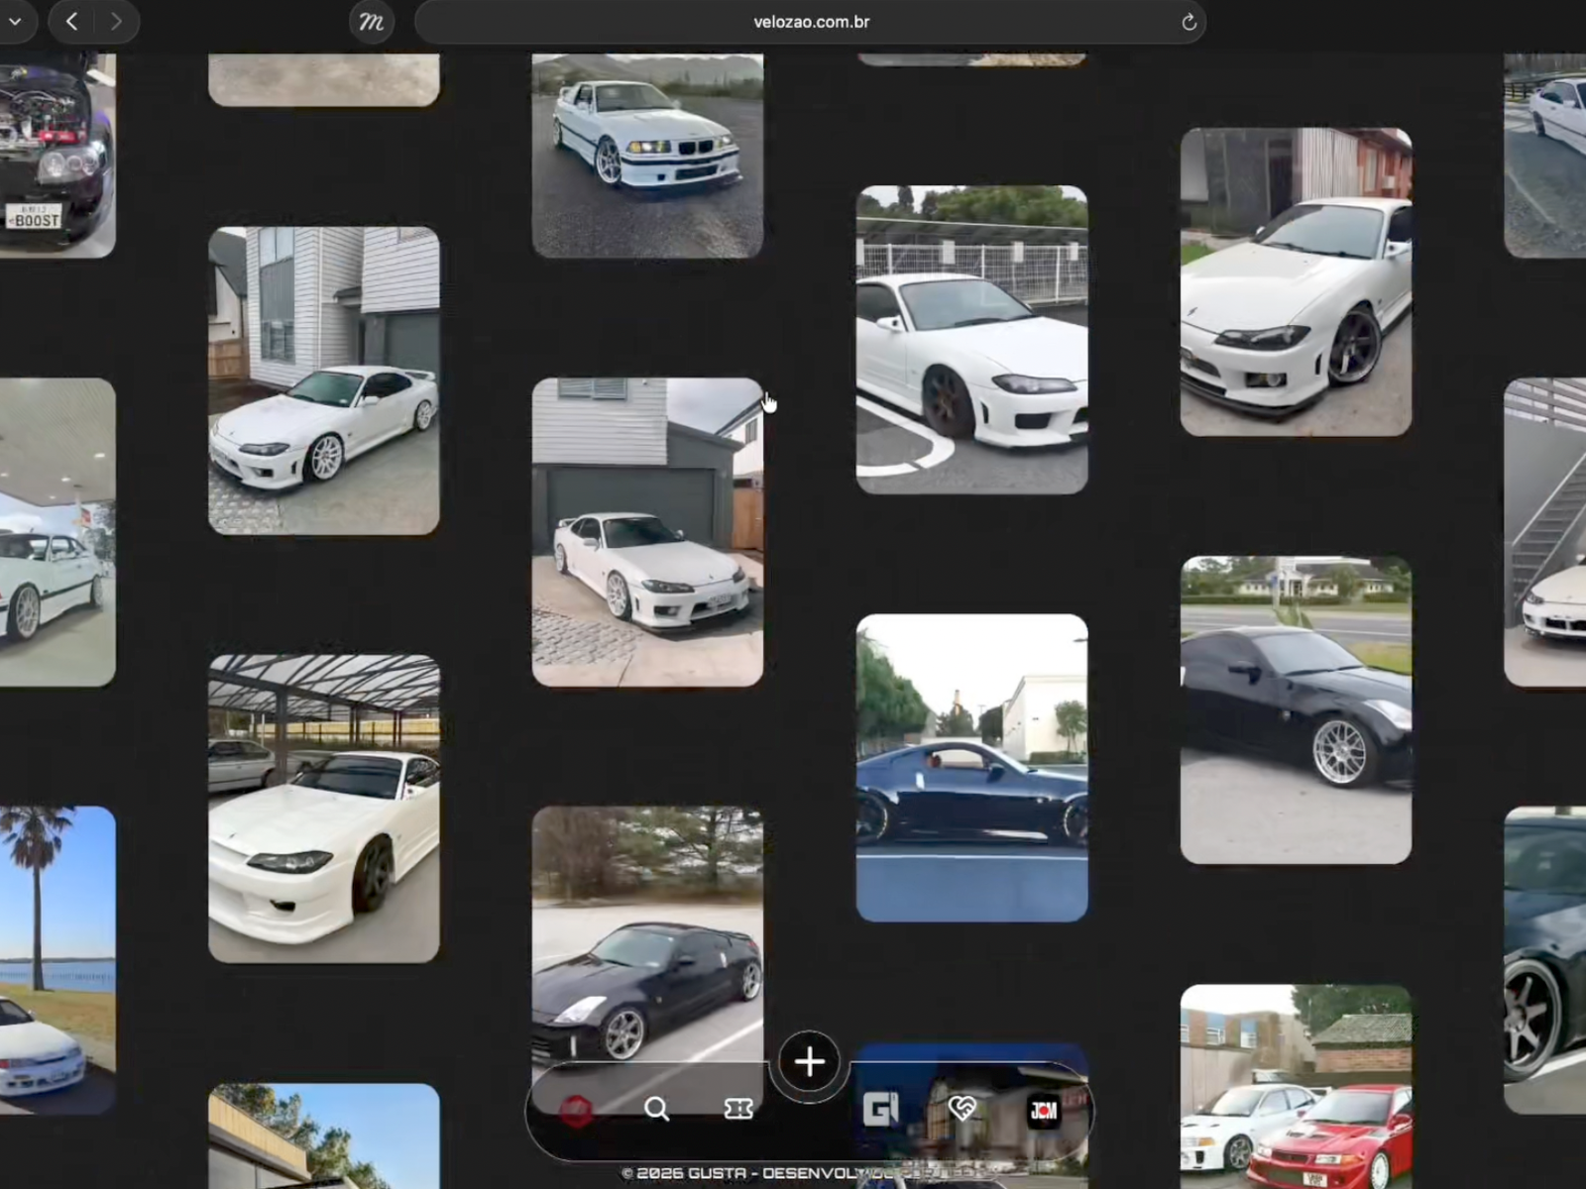Open the JDM app icon
This screenshot has width=1586, height=1189.
point(1044,1110)
